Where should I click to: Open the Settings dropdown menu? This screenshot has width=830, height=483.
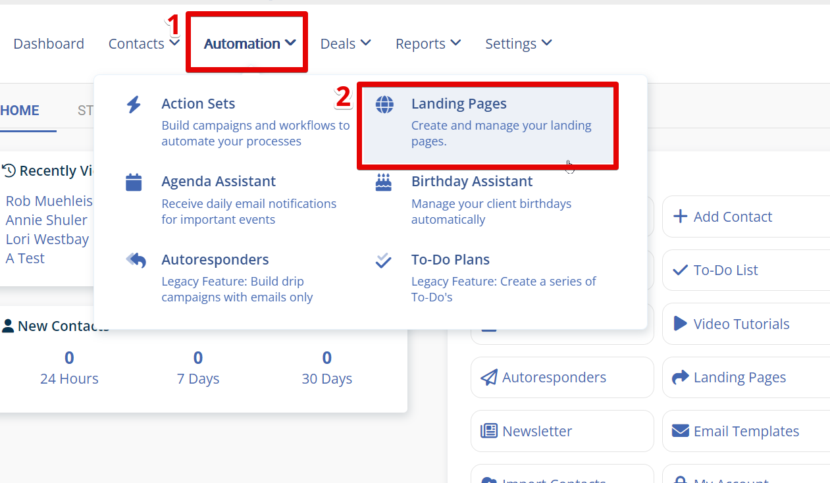pyautogui.click(x=518, y=43)
